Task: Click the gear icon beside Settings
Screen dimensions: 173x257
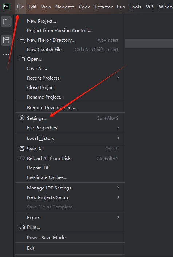Action: click(x=22, y=118)
